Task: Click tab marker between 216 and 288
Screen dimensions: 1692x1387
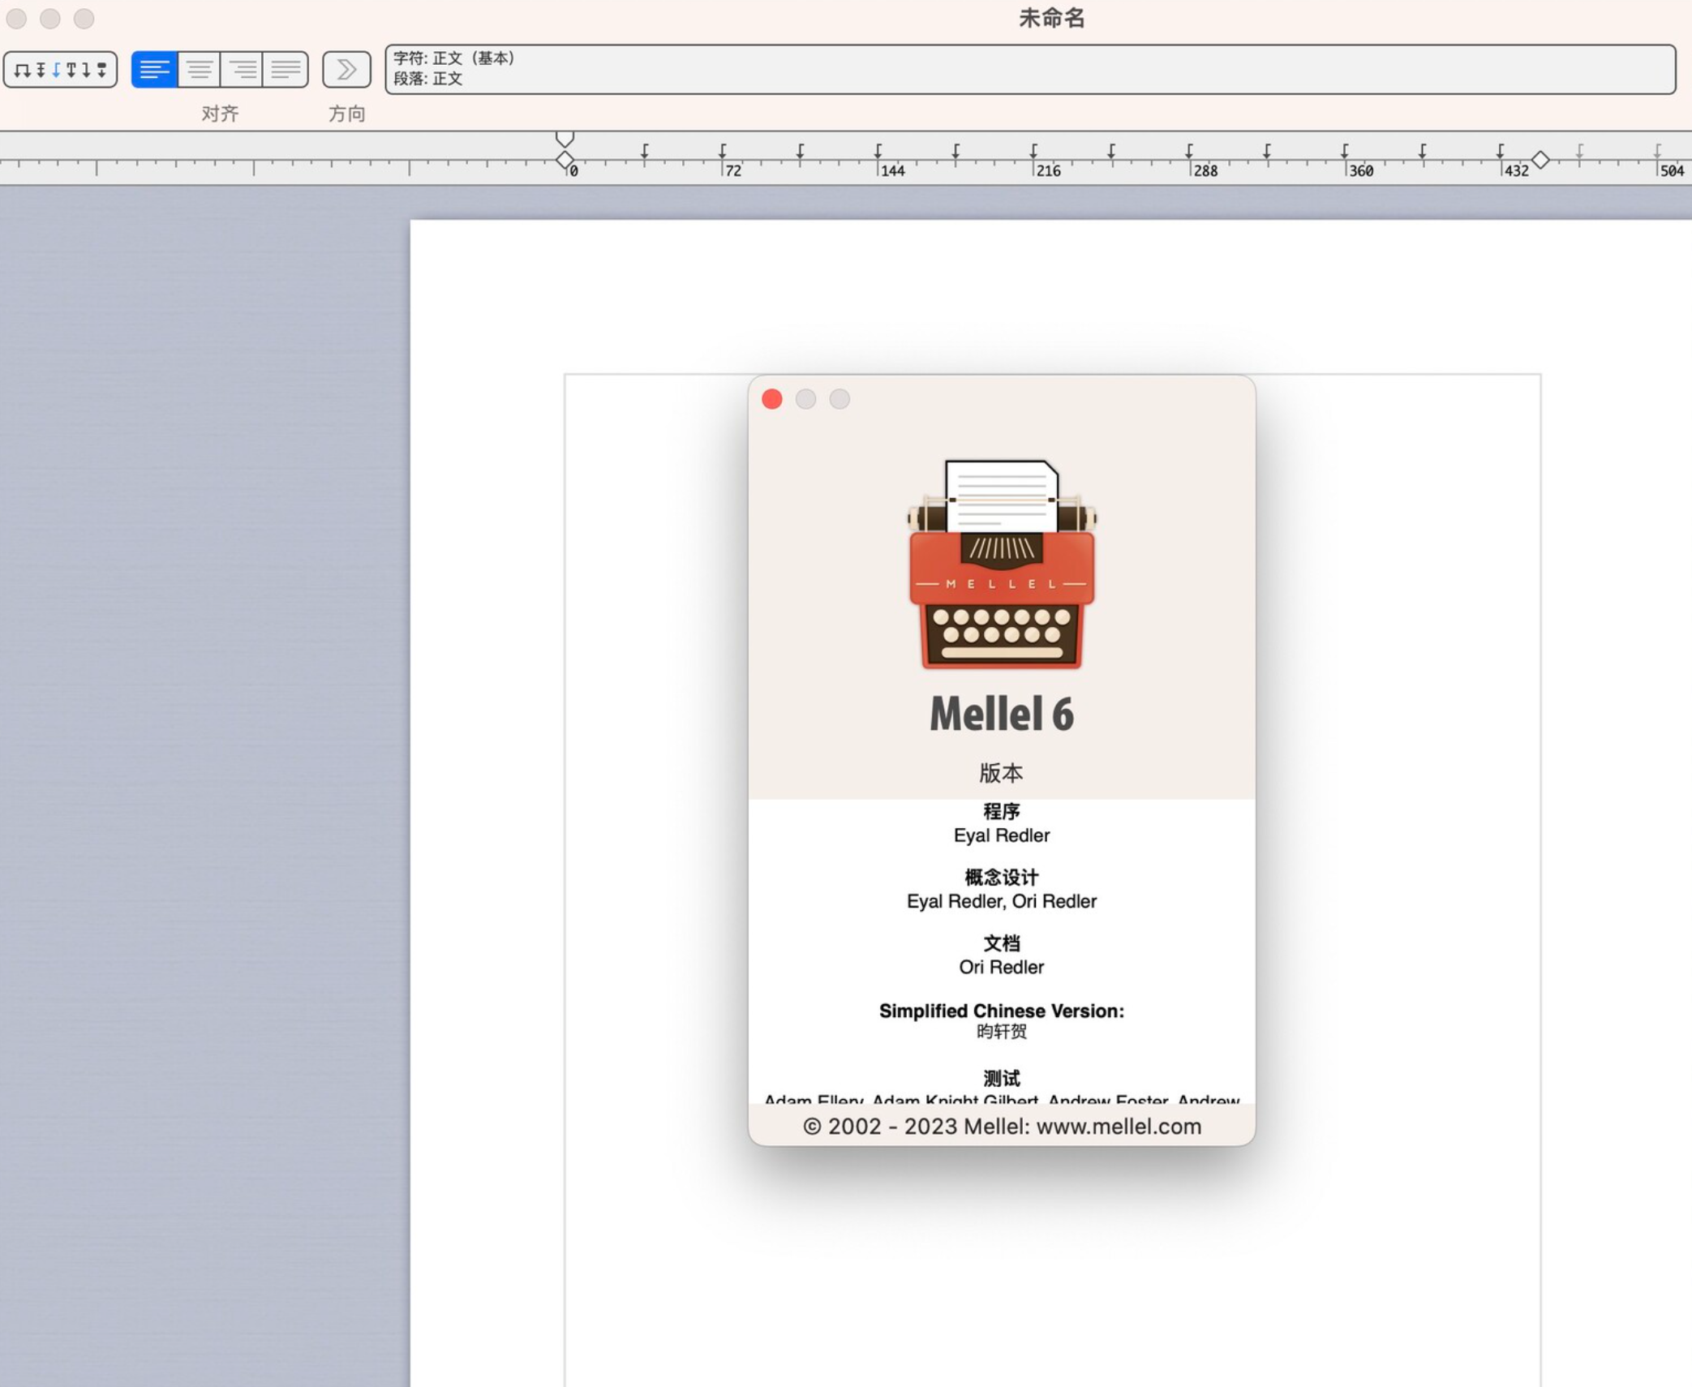Action: coord(1111,151)
